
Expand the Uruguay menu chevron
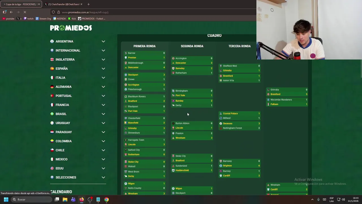[103, 123]
